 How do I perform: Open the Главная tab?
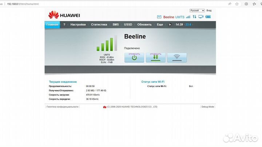52,25
